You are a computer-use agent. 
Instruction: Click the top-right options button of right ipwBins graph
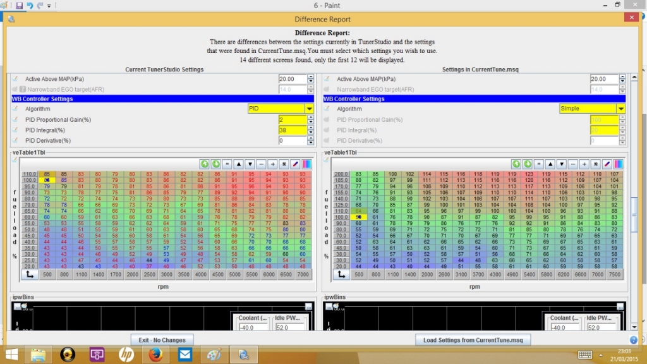[620, 306]
